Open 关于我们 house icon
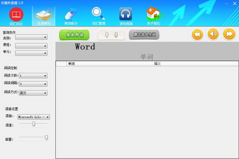Screen dimensions: 239x159 [x=154, y=16]
